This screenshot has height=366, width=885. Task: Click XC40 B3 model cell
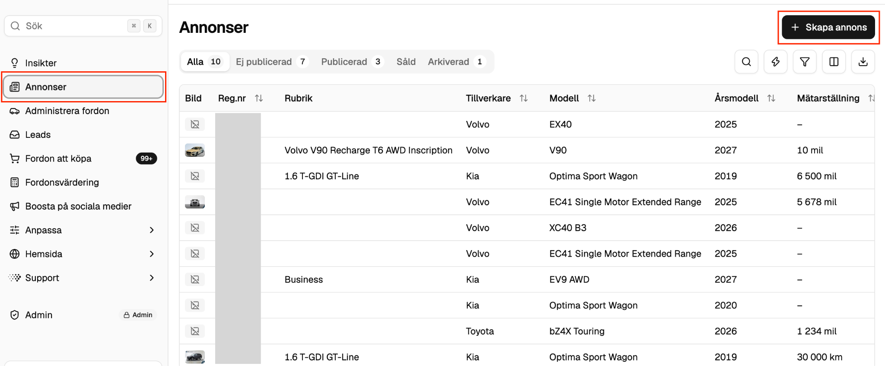[568, 228]
